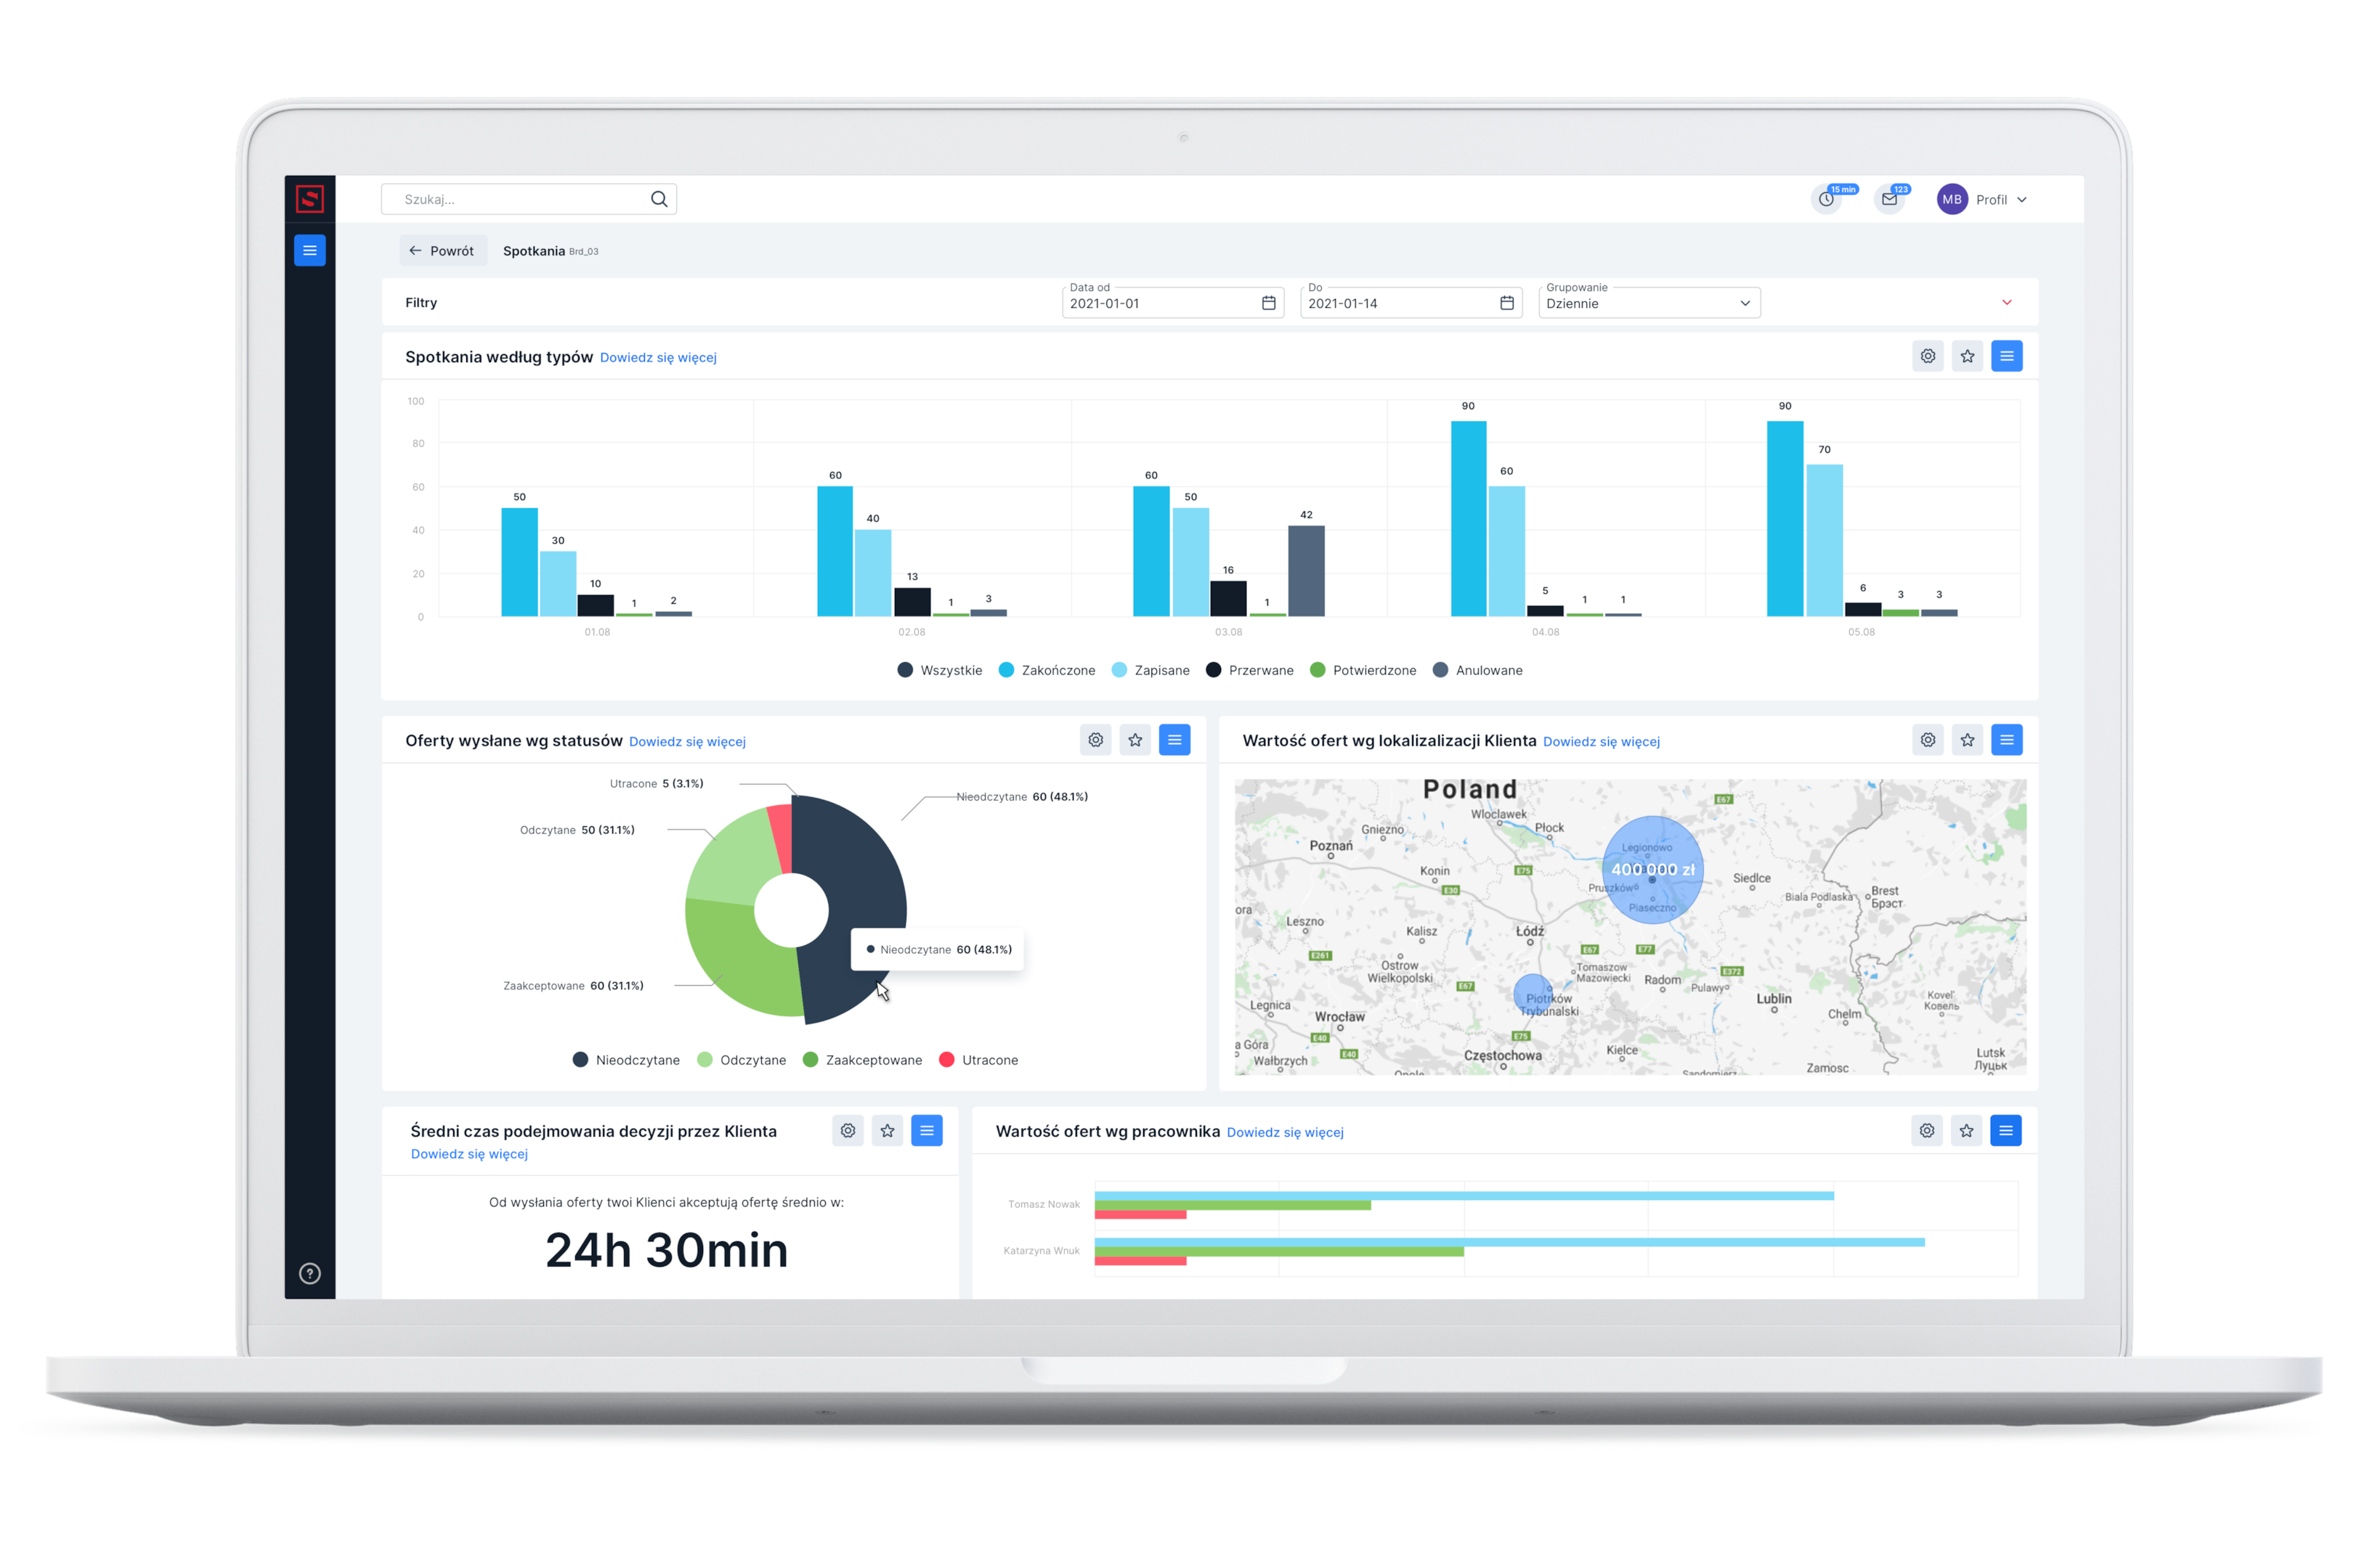
Task: Toggle Odczytane in pie chart legend
Action: tap(740, 1060)
